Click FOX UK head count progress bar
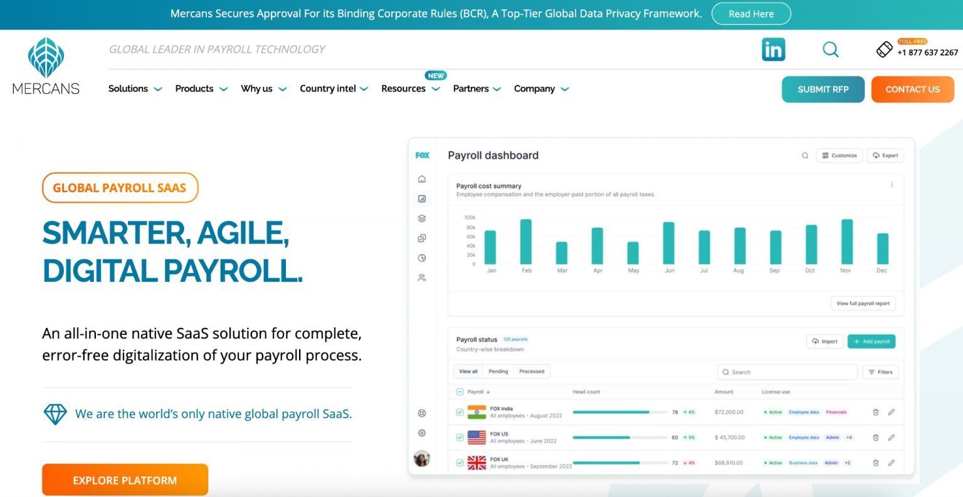This screenshot has width=963, height=497. coord(620,463)
